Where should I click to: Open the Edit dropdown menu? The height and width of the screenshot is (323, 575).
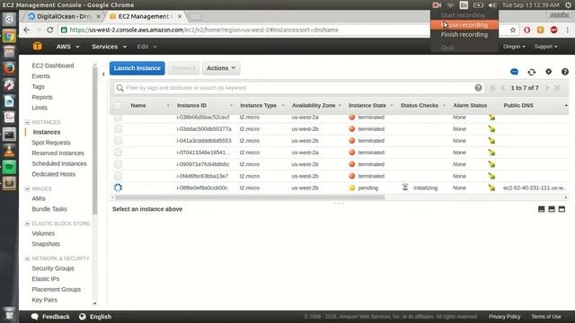tap(146, 47)
